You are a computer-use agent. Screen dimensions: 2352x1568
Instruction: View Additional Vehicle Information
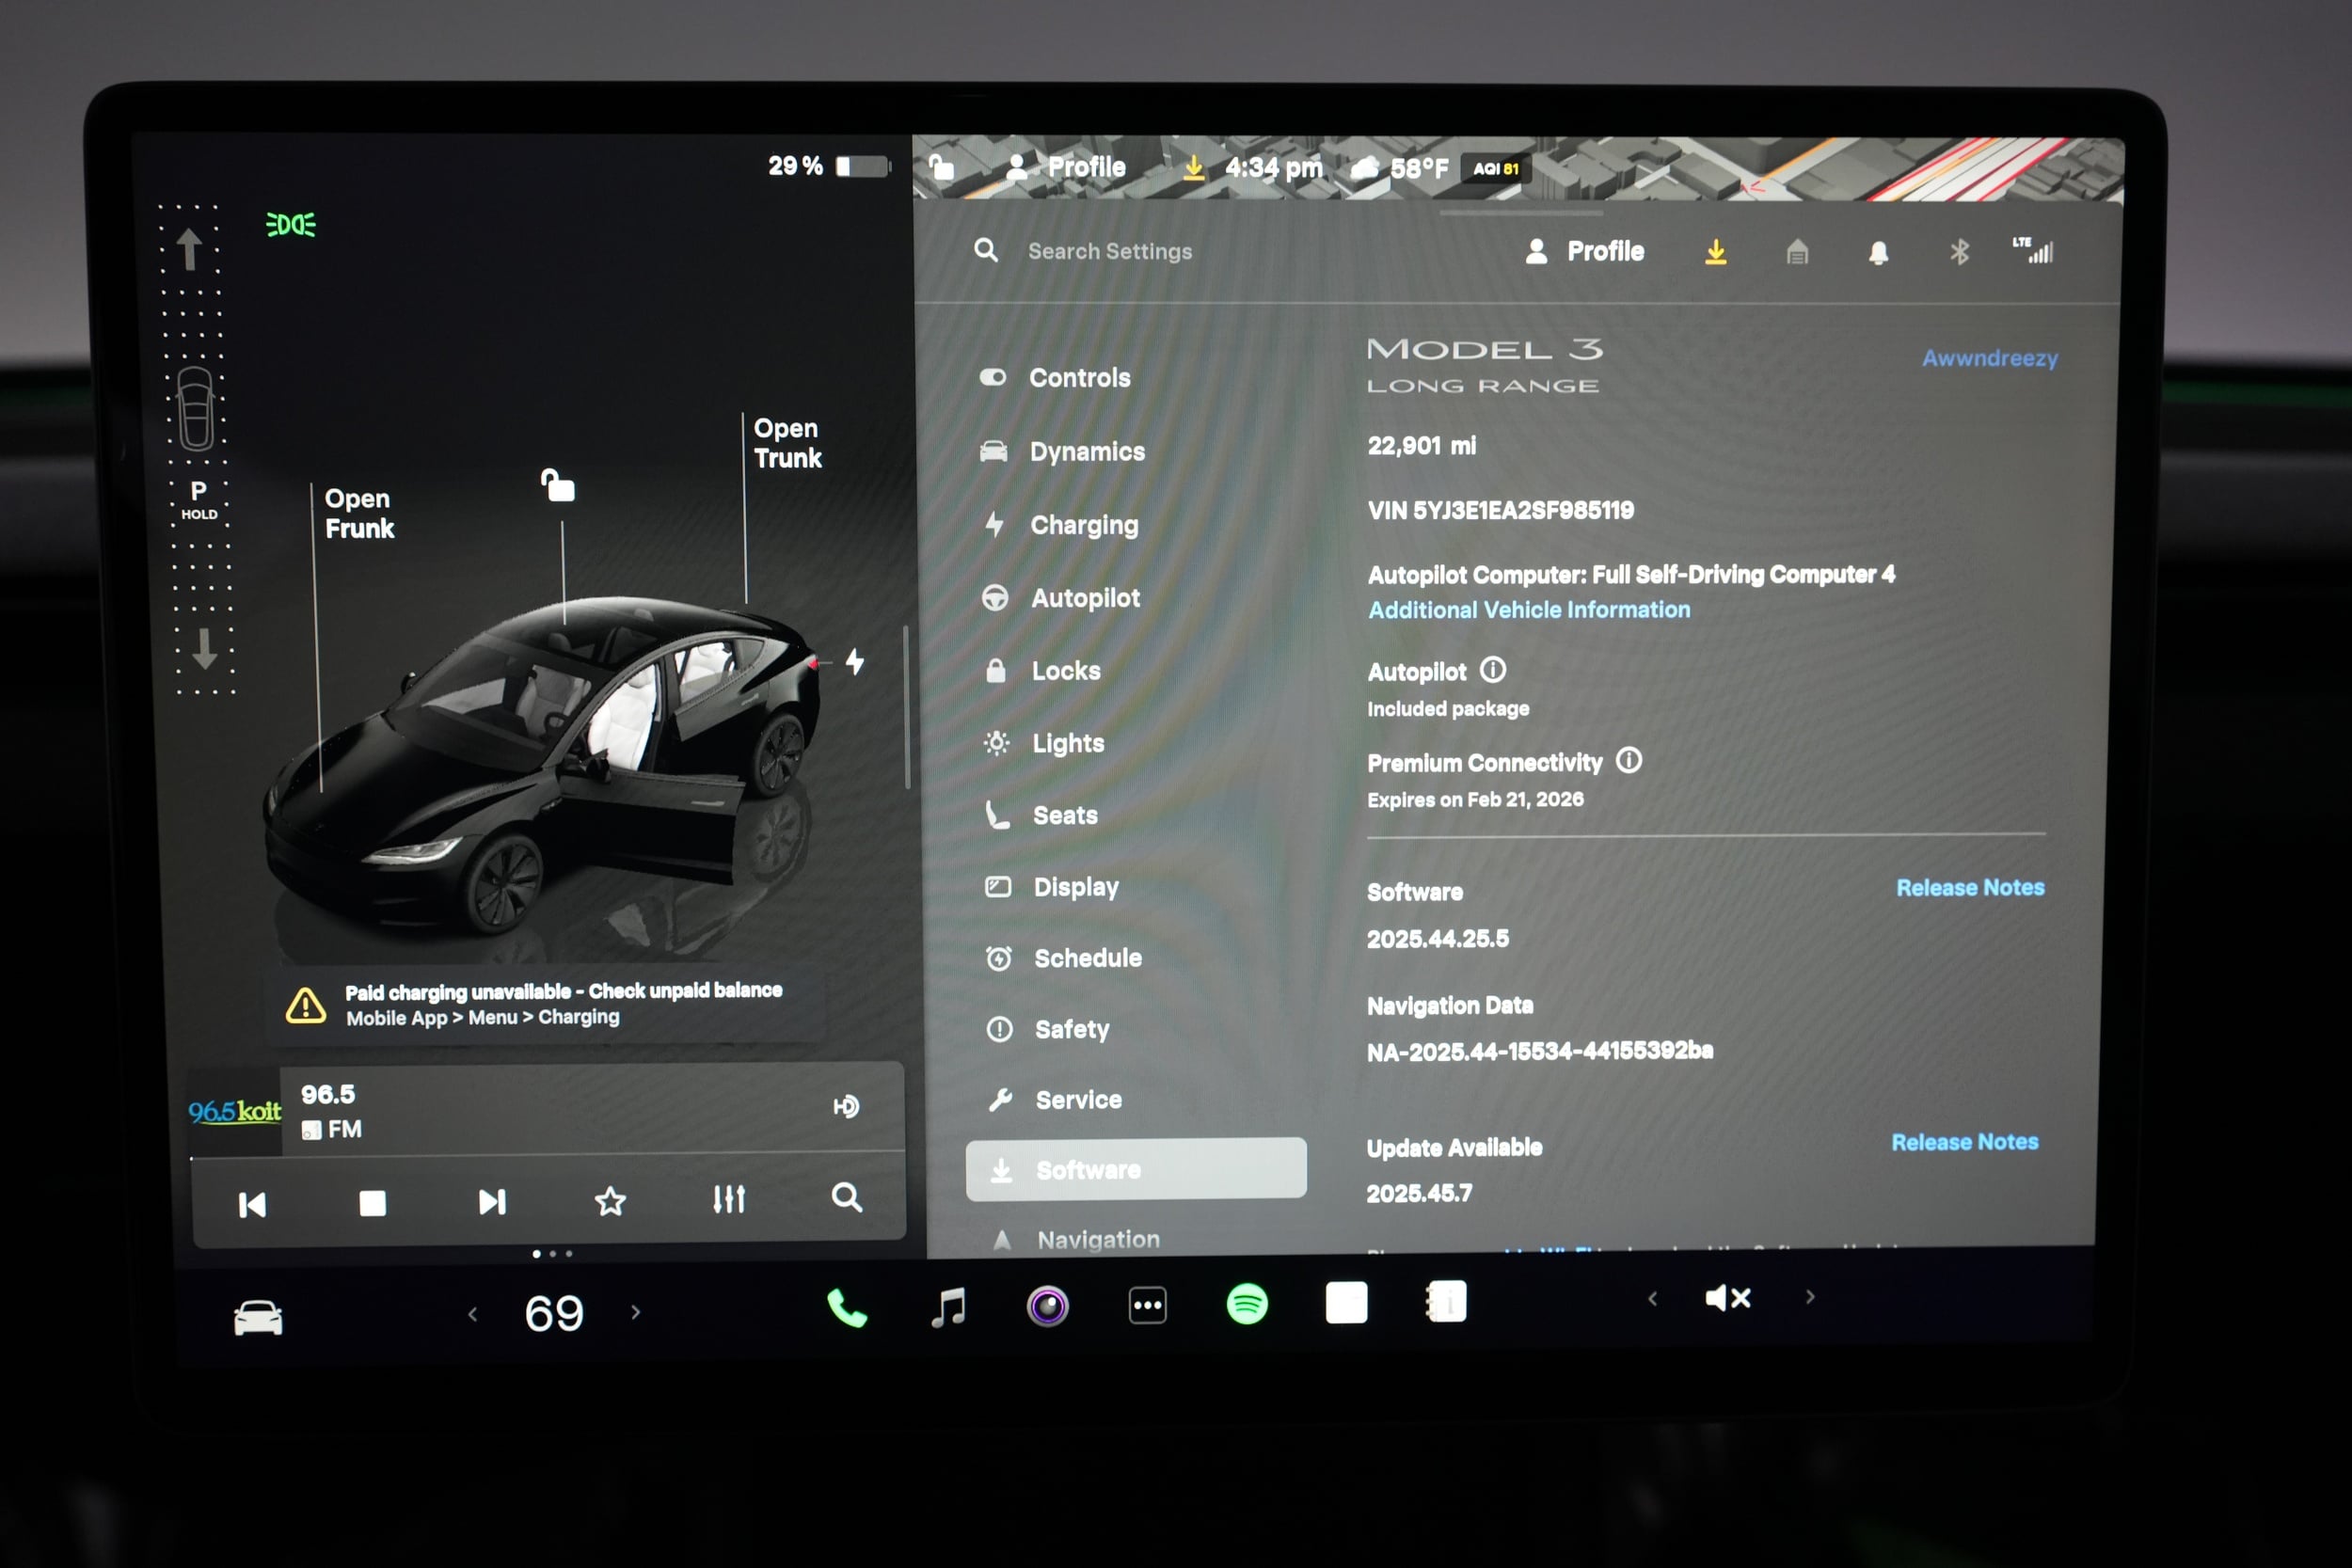[1529, 609]
